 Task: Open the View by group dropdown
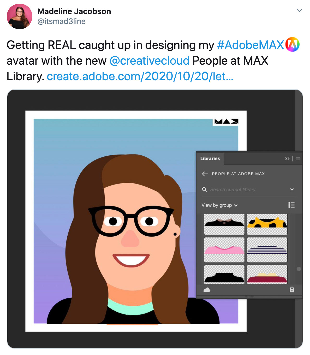(219, 205)
